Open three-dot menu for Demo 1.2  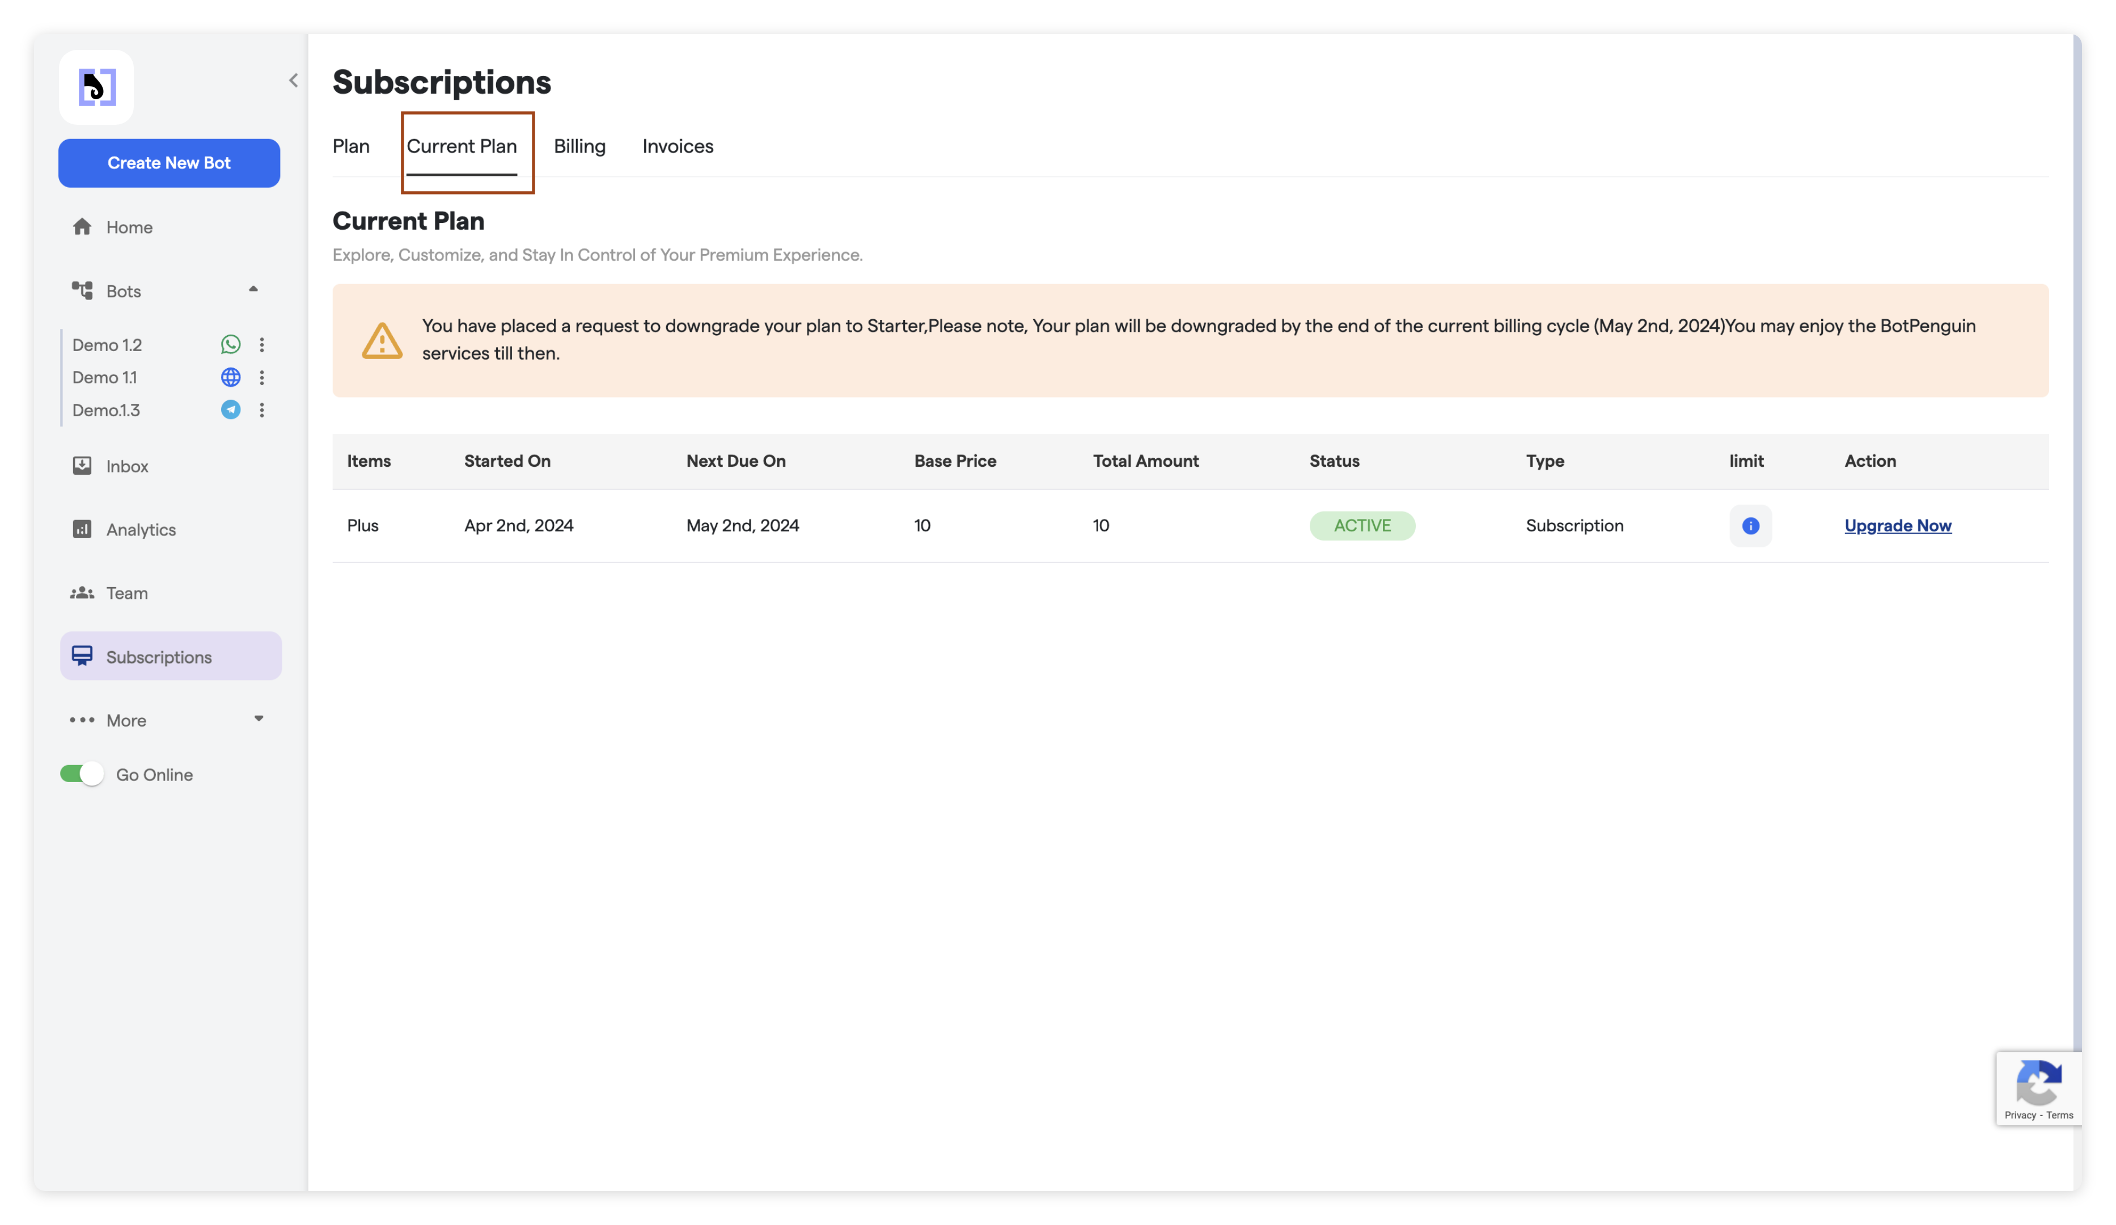pos(262,344)
